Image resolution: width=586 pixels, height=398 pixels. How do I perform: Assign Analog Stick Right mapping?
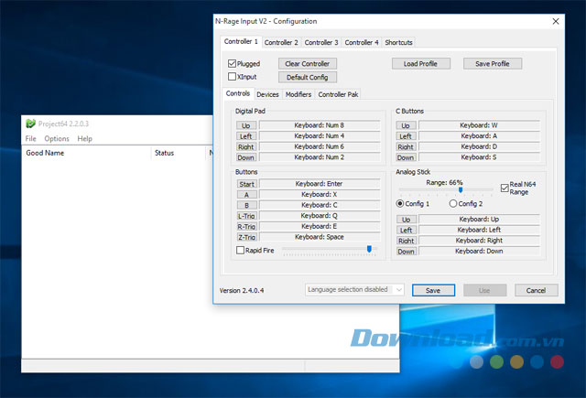coord(407,241)
